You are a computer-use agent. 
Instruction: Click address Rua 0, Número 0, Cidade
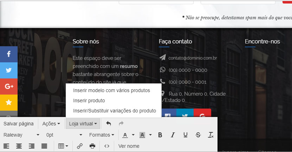(197, 94)
